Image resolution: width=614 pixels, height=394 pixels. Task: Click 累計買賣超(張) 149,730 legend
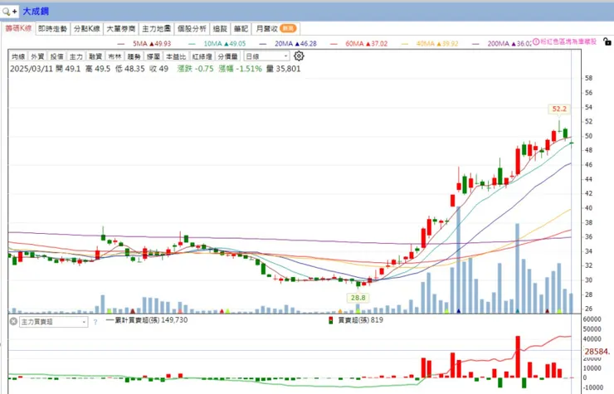[147, 320]
